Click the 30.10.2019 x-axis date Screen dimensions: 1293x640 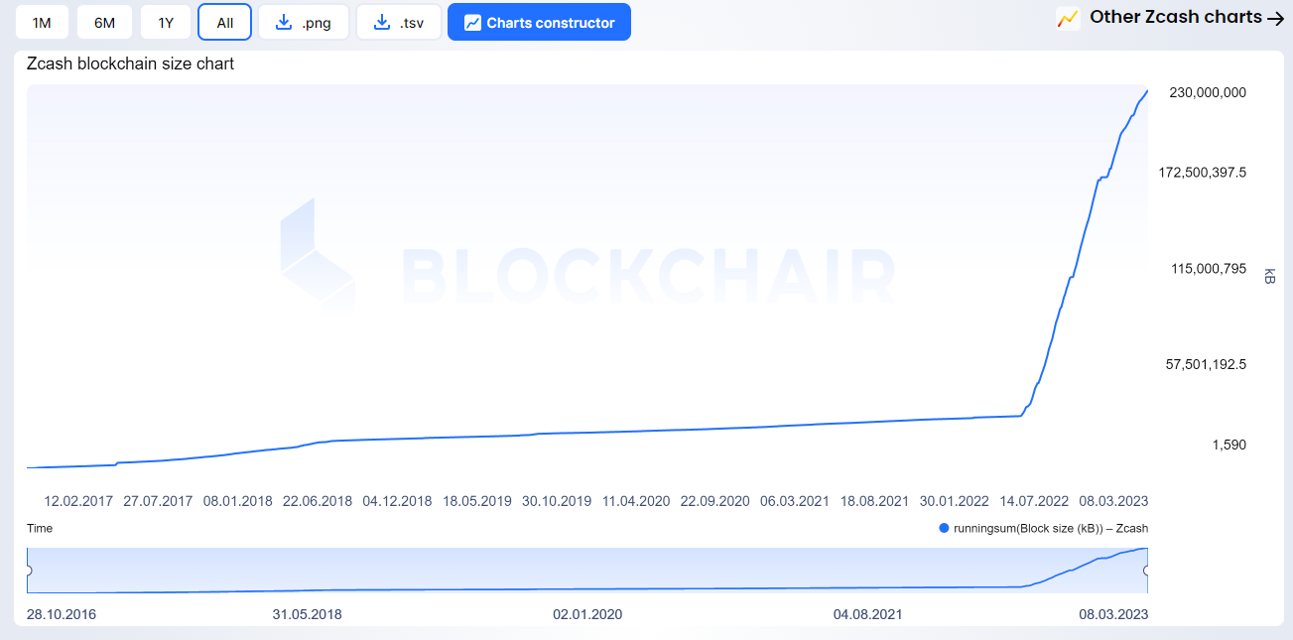pyautogui.click(x=557, y=501)
